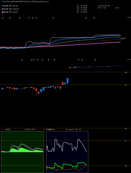
Task: Click the (14 day) ADX parameters text
Action: pos(73,129)
